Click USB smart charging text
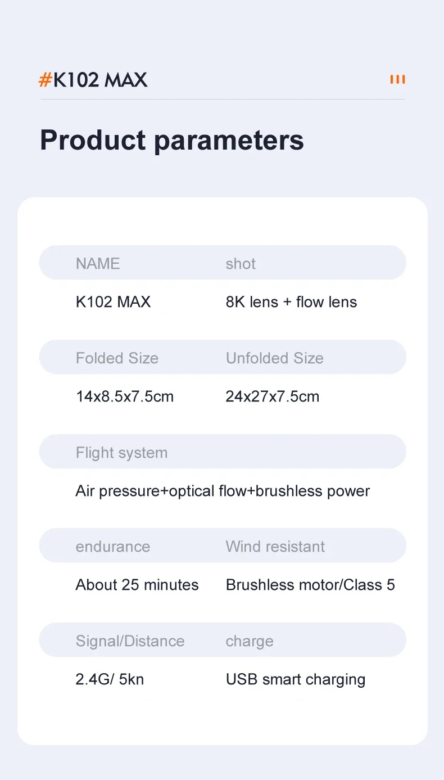444x780 pixels. coord(295,679)
